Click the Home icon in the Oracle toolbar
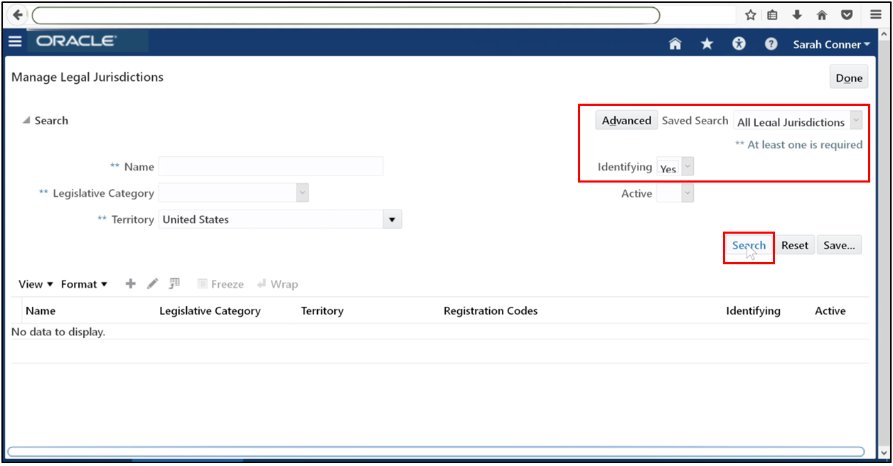The height and width of the screenshot is (466, 893). [x=674, y=43]
